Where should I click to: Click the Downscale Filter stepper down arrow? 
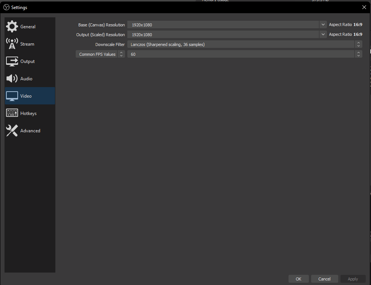[358, 46]
